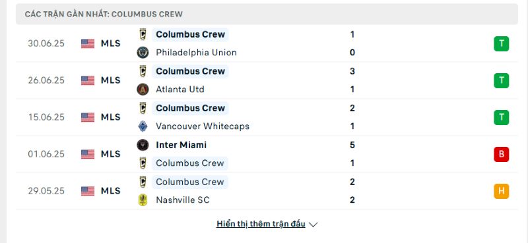Click the Atlanta Utd team name
The height and width of the screenshot is (243, 528).
[x=180, y=90]
